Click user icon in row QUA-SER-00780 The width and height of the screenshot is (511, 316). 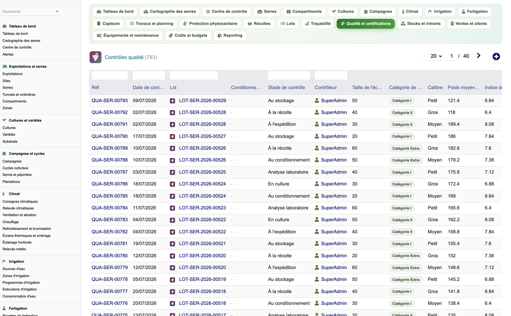[x=317, y=256]
